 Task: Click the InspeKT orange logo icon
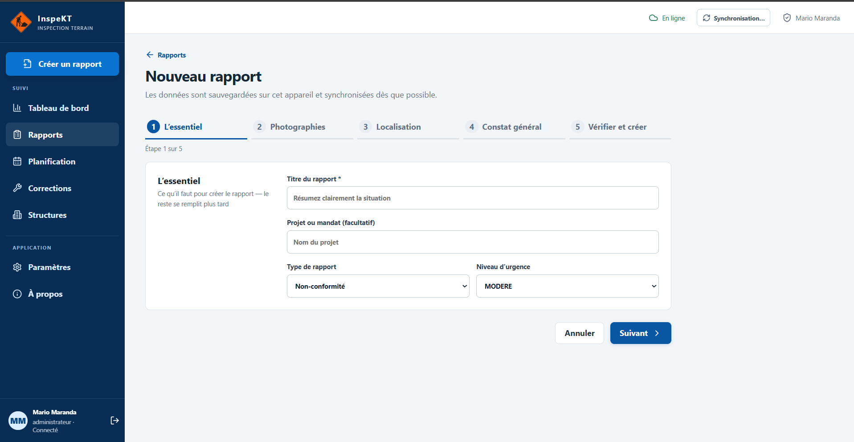tap(21, 22)
